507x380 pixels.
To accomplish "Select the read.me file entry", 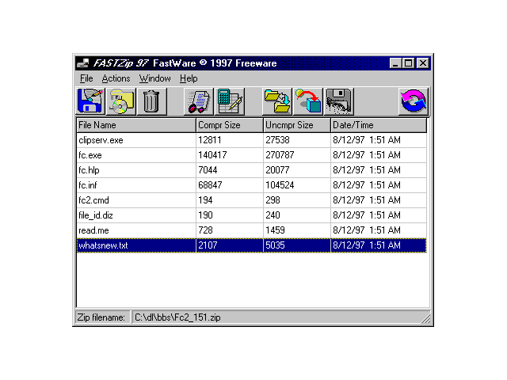I will tap(93, 230).
